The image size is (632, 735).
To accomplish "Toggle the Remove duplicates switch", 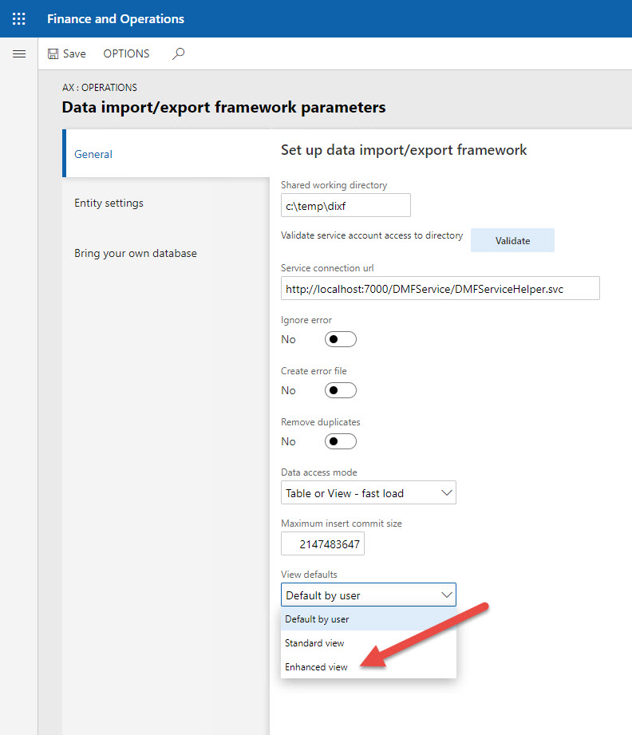I will pos(341,441).
